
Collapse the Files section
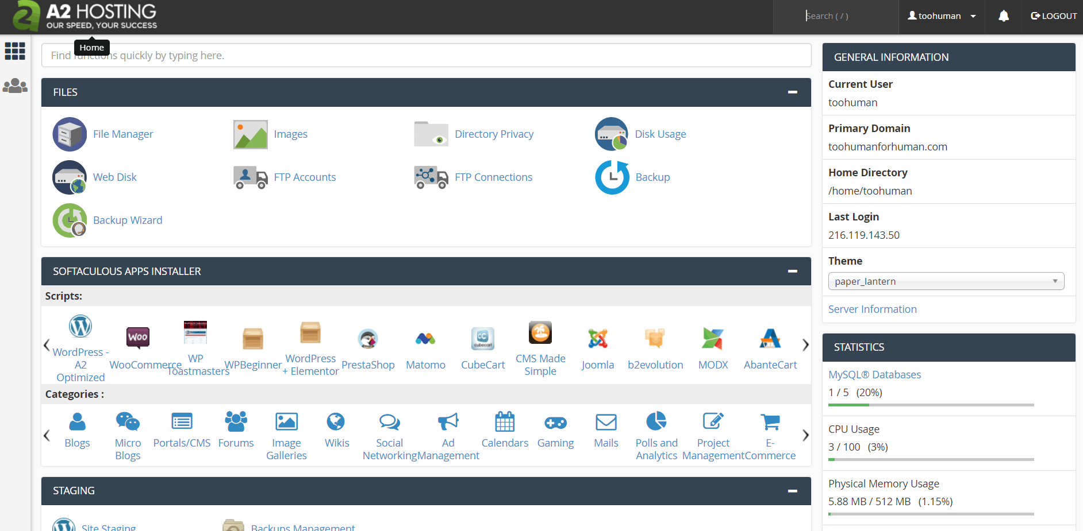coord(792,92)
